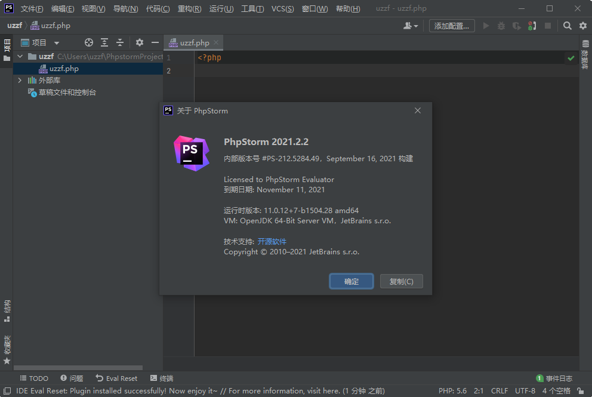This screenshot has width=592, height=397.
Task: Open the 4 个空格 indent settings
Action: pyautogui.click(x=556, y=391)
